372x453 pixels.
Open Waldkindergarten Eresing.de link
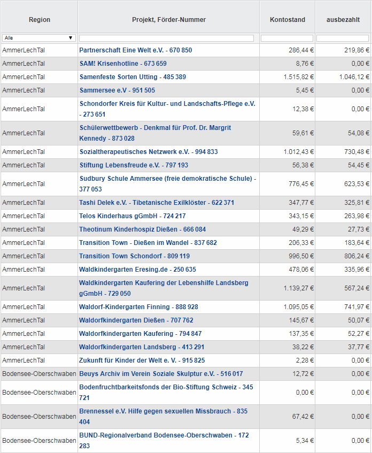point(137,270)
